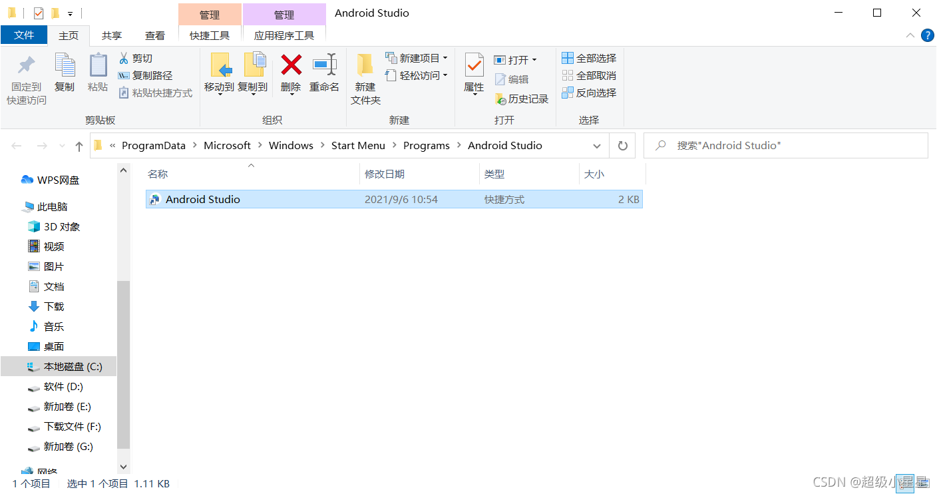Click Invert Selection in ribbon
Image resolution: width=937 pixels, height=494 pixels.
(589, 93)
